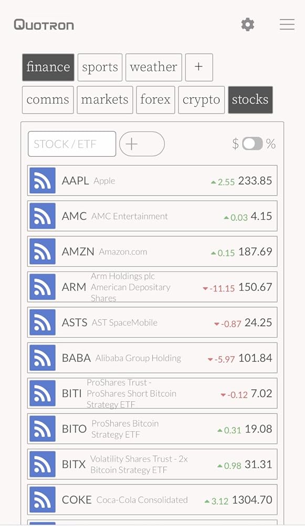Viewport: 305px width, 526px height.
Task: Click the feed icon next to AAPL
Action: coord(43,180)
